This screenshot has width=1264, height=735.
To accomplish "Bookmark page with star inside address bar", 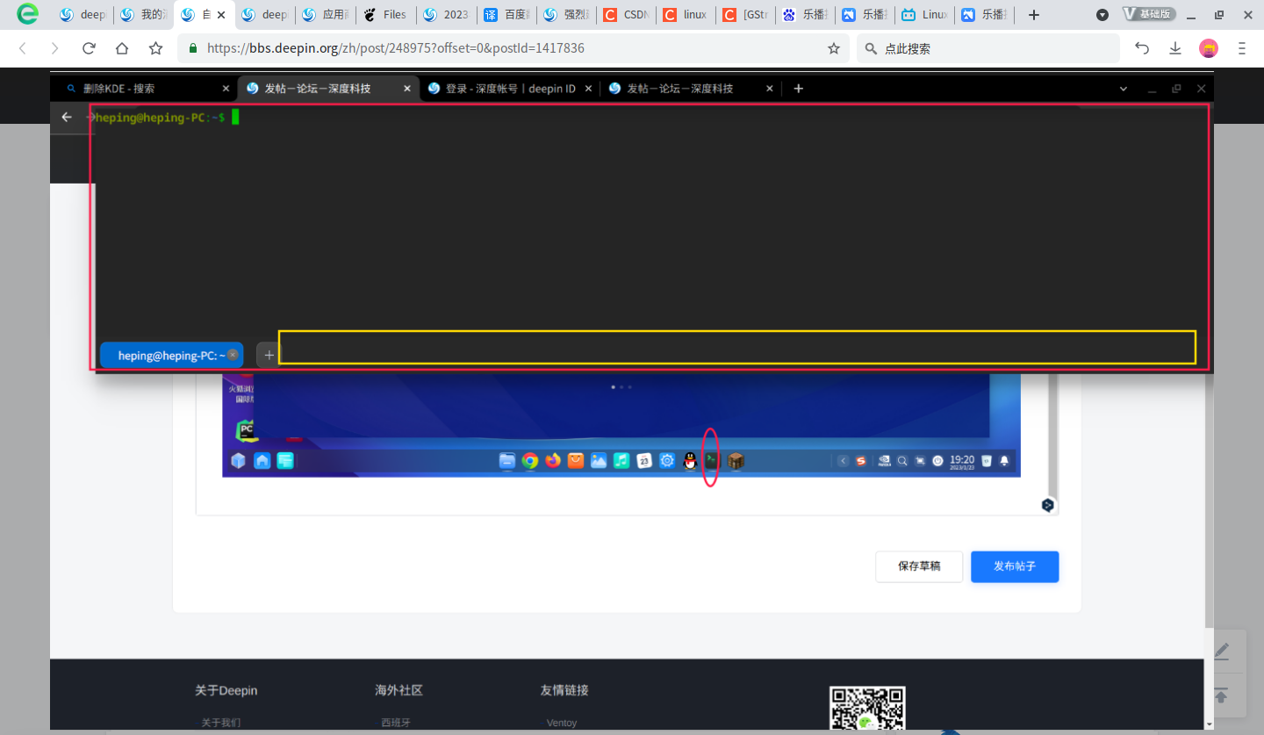I will pyautogui.click(x=834, y=48).
